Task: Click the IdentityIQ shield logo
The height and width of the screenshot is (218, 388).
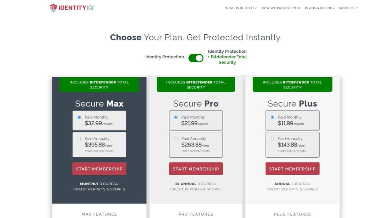Action: coord(54,8)
